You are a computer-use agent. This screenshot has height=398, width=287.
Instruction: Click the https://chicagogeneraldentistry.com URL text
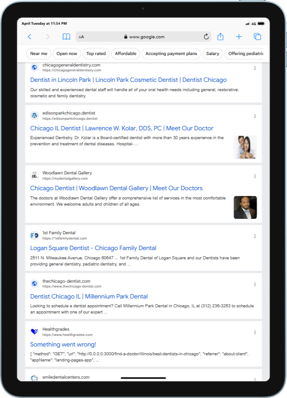[x=72, y=70]
